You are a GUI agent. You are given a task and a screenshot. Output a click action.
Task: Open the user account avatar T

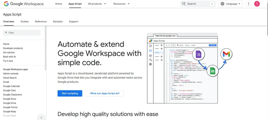pyautogui.click(x=257, y=4)
